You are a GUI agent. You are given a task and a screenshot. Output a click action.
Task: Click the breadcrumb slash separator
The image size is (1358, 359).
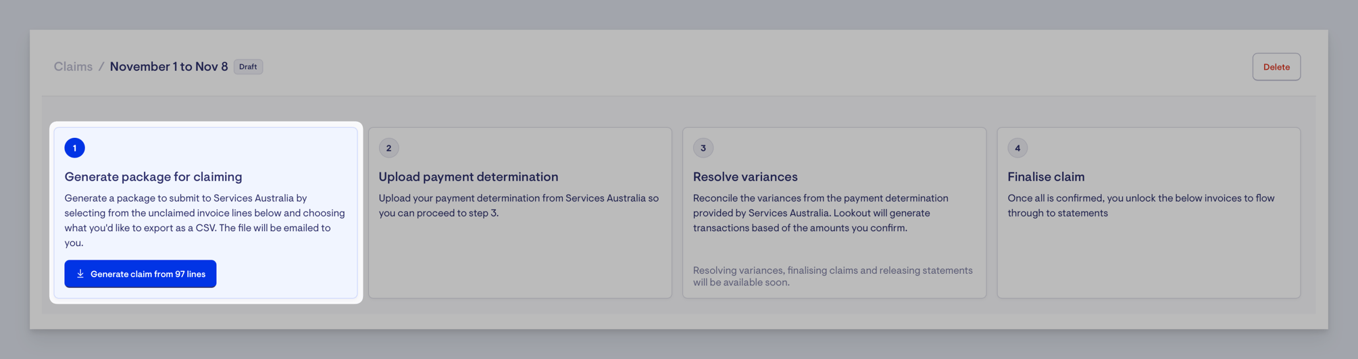click(x=101, y=66)
